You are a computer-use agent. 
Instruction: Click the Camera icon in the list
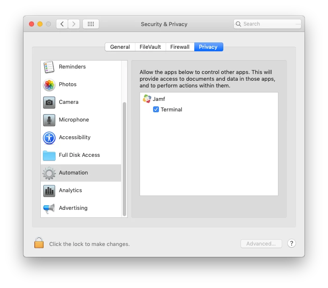[49, 102]
